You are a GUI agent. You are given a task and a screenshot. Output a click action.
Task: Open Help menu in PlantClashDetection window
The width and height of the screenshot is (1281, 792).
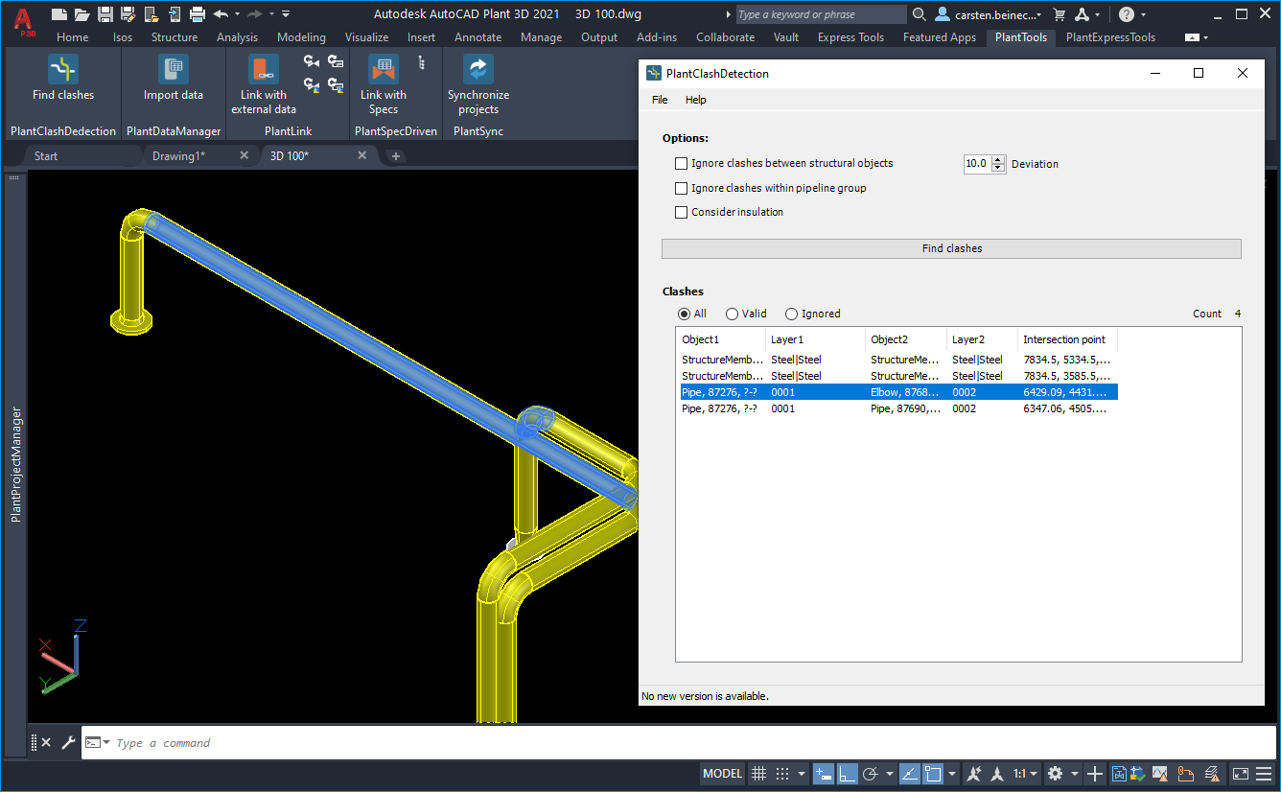pos(695,100)
